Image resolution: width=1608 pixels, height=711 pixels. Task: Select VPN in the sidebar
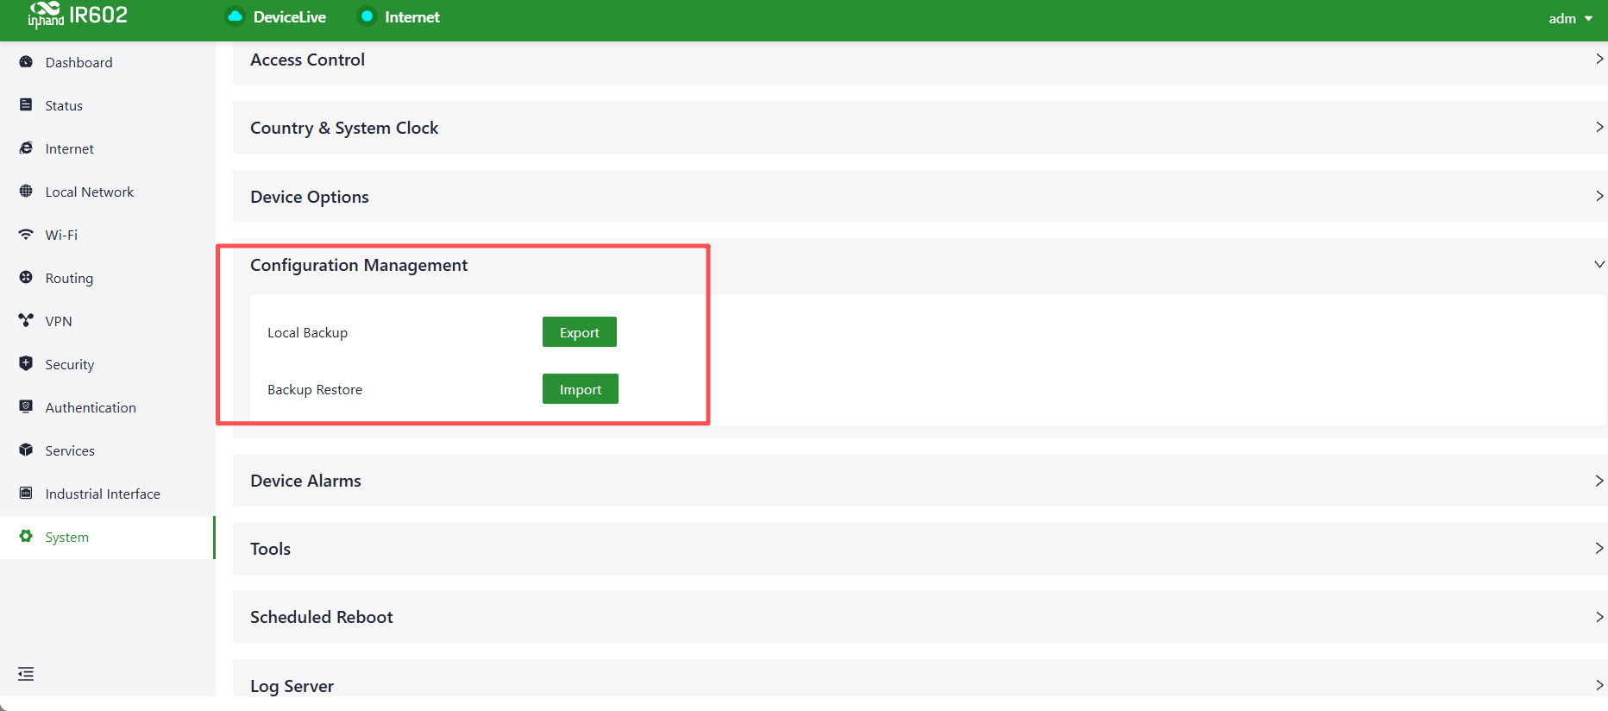point(108,321)
